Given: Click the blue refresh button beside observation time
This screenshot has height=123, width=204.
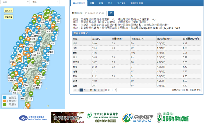Looking at the screenshot, I should (111, 13).
